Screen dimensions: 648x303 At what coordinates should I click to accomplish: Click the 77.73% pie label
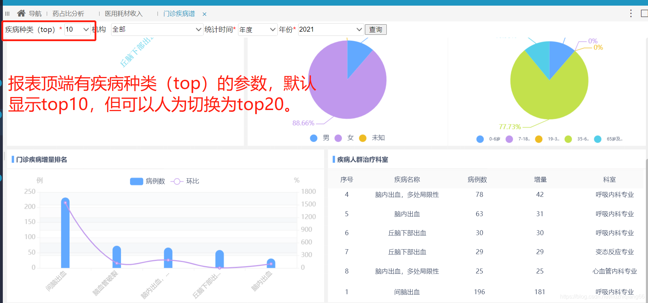(x=510, y=127)
